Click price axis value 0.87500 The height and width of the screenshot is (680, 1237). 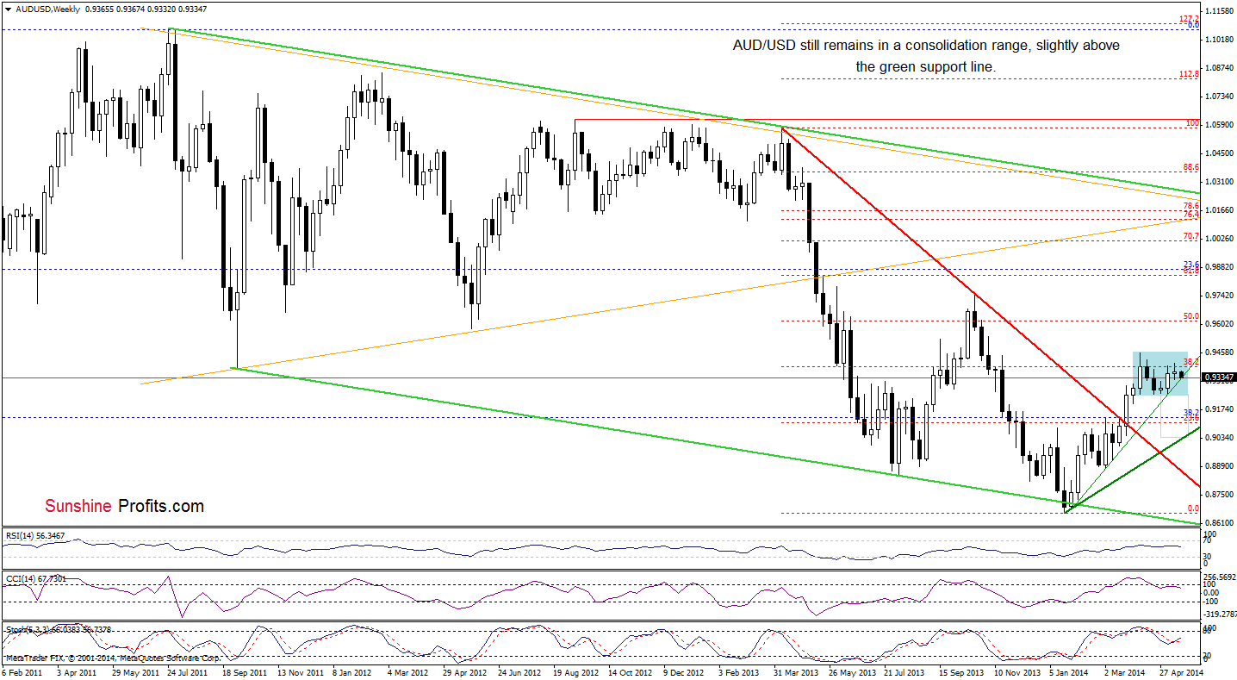tap(1218, 495)
